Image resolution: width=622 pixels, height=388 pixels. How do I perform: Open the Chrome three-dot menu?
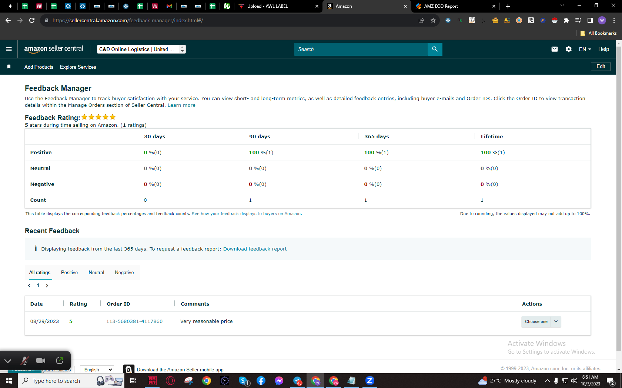(614, 20)
